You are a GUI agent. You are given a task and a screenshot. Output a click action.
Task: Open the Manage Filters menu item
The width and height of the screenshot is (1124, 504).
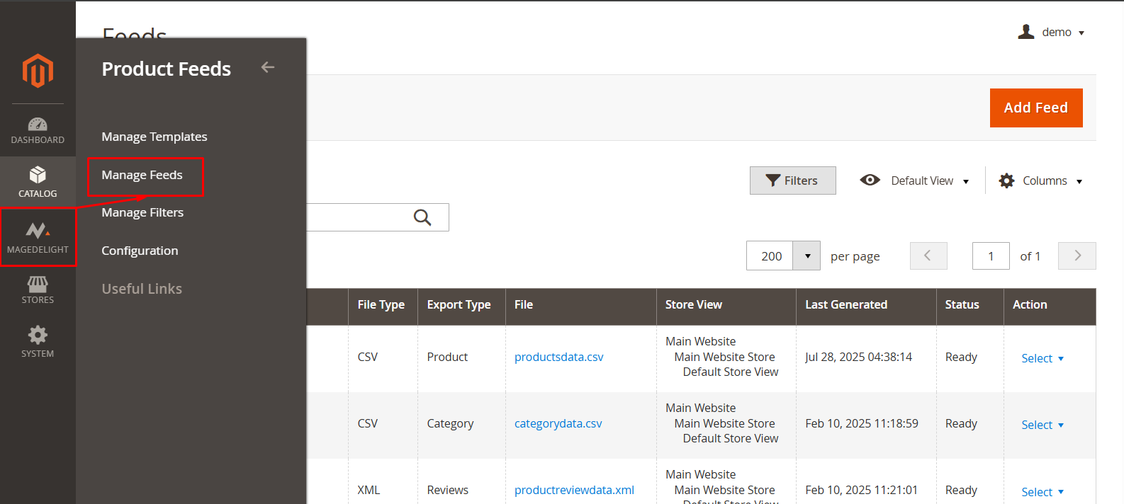pyautogui.click(x=142, y=212)
